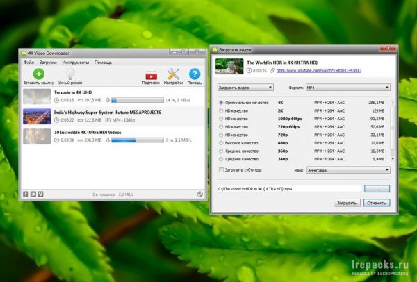Select the 'India's Highway Super-System' title
Screen dimensions: 417x282
tap(108, 113)
